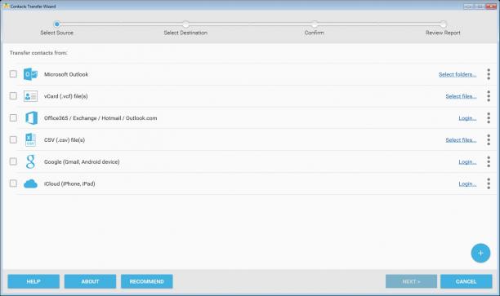Enable the Microsoft Outlook checkbox
Viewport: 500px width, 296px height.
(x=13, y=74)
